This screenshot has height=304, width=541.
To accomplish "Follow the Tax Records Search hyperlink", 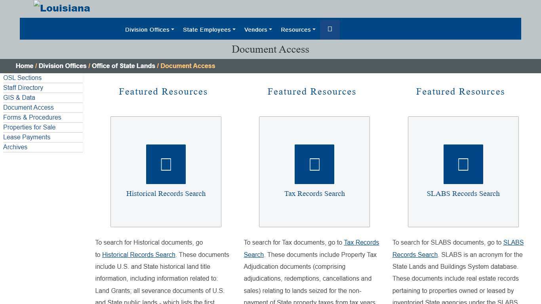I will tap(361, 242).
